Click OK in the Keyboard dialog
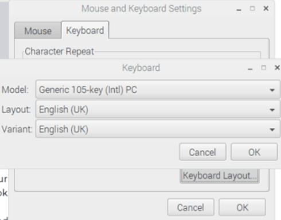 [254, 152]
